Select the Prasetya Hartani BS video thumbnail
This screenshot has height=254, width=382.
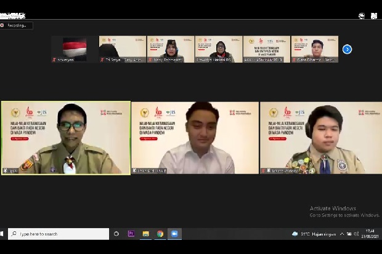coord(219,49)
